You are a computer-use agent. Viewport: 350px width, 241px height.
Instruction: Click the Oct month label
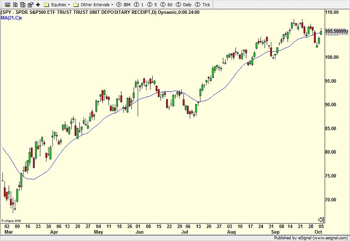[x=318, y=232]
